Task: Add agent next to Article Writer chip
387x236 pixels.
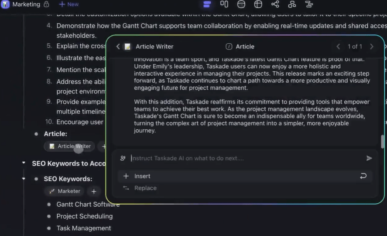Action: tap(104, 146)
